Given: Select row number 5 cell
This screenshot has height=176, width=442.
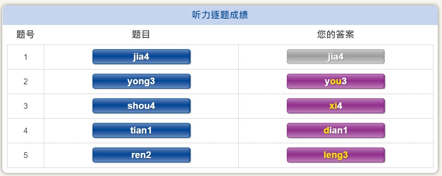Looking at the screenshot, I should point(25,155).
